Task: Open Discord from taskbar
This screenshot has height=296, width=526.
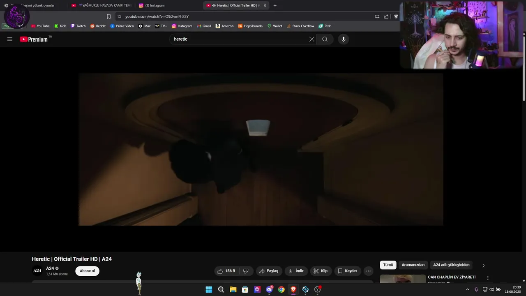Action: point(269,289)
